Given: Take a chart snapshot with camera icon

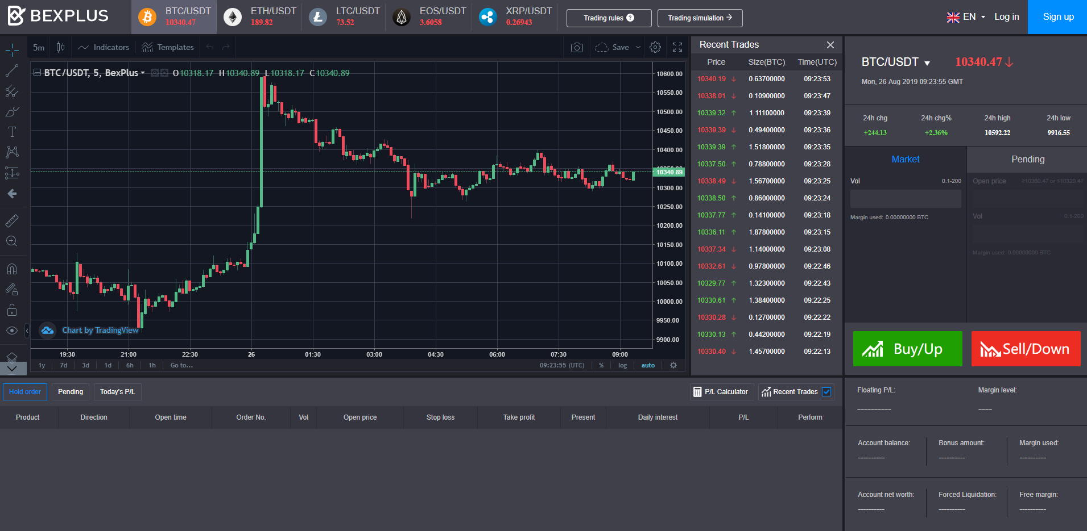Looking at the screenshot, I should click(x=577, y=47).
